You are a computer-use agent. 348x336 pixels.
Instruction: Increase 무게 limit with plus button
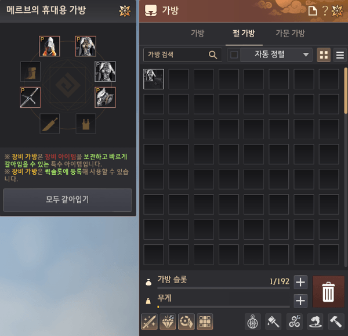[300, 301]
